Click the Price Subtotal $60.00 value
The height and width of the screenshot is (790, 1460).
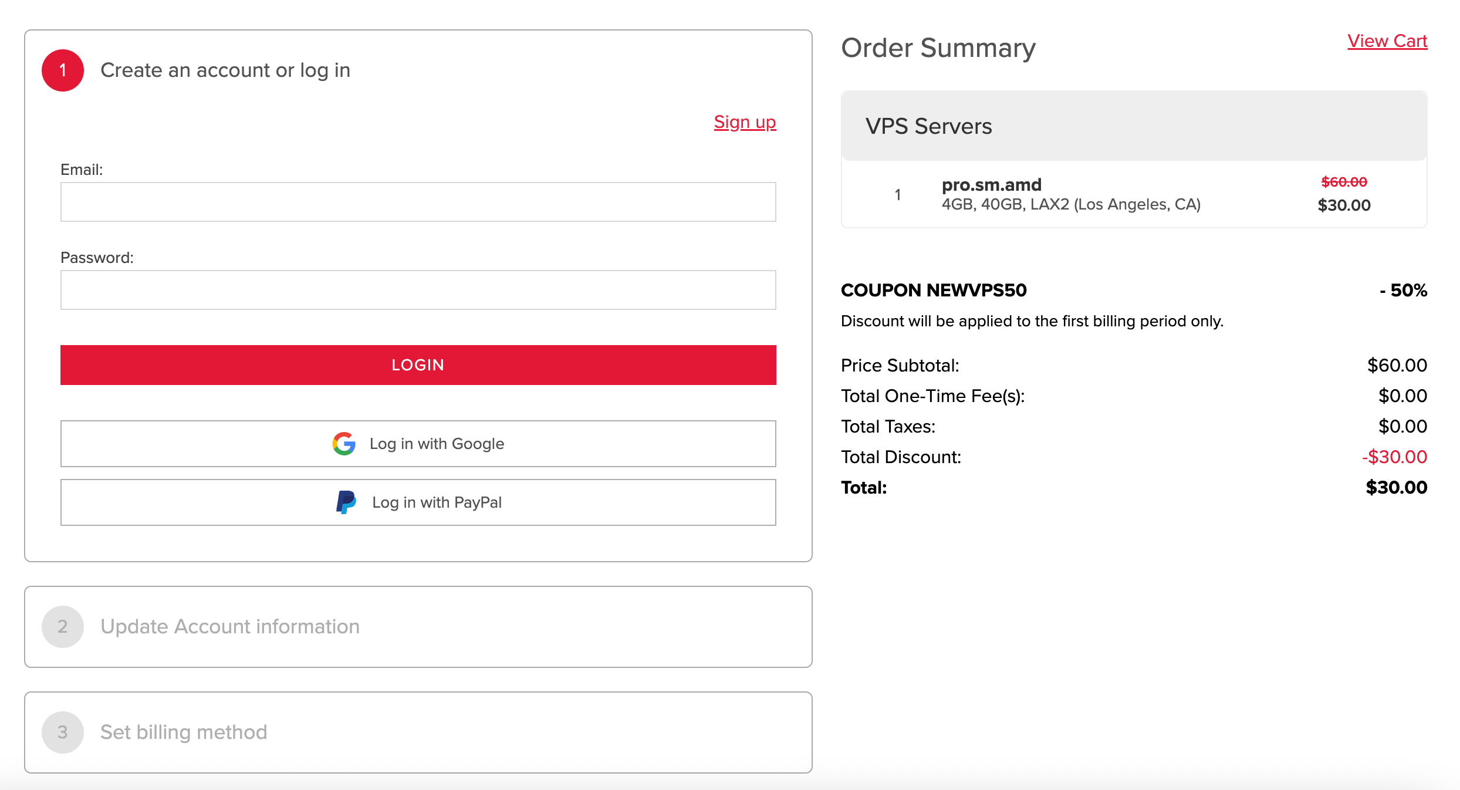tap(1397, 365)
